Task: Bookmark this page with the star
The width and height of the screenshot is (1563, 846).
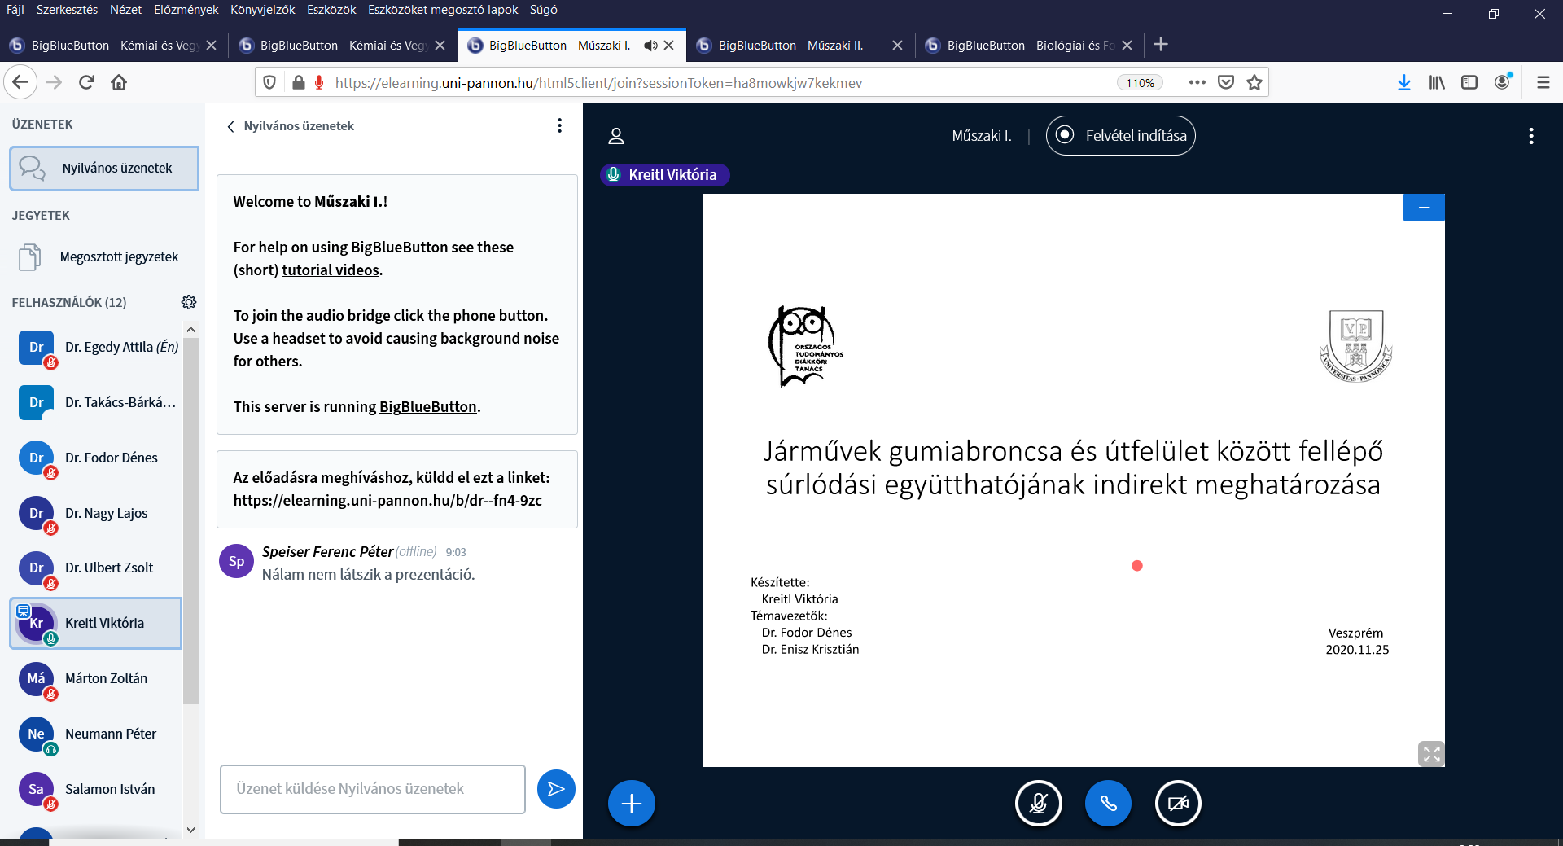Action: (1254, 82)
